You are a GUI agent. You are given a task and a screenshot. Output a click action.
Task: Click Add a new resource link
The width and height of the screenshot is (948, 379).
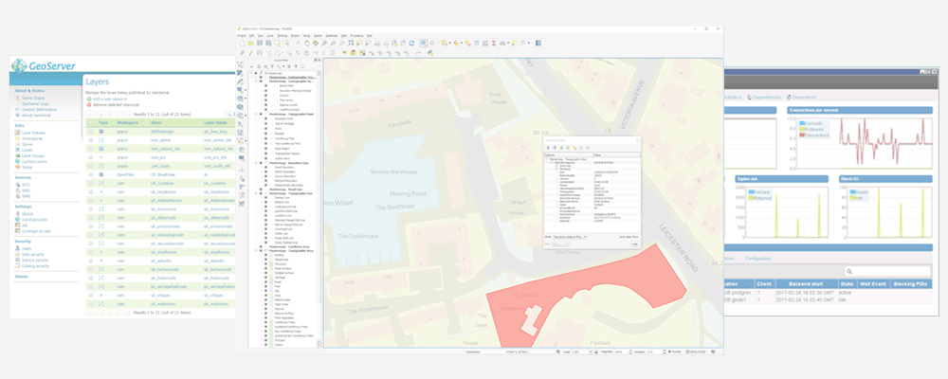(x=110, y=99)
